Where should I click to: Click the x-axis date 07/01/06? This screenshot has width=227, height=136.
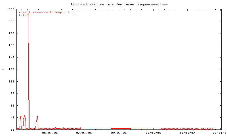[x=84, y=133]
